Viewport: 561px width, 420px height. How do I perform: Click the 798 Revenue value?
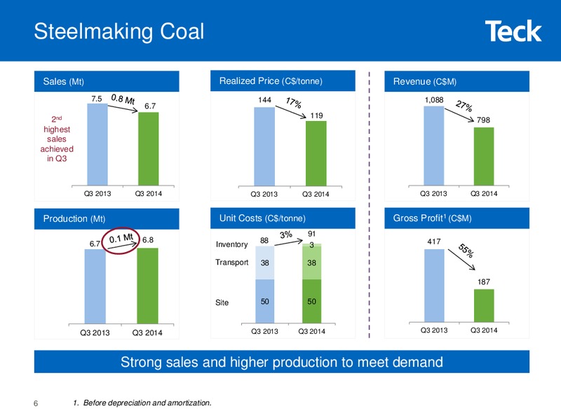(x=483, y=120)
